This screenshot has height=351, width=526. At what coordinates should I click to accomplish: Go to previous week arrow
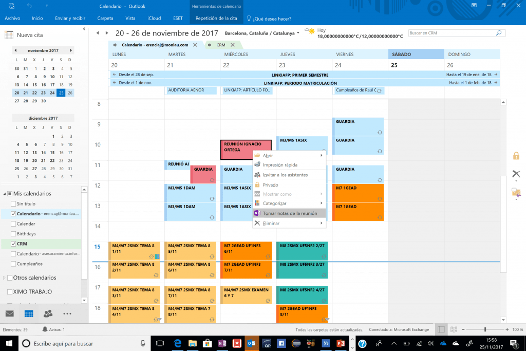98,33
